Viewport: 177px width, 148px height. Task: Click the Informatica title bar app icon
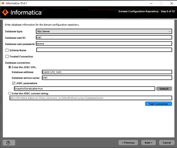pos(3,3)
